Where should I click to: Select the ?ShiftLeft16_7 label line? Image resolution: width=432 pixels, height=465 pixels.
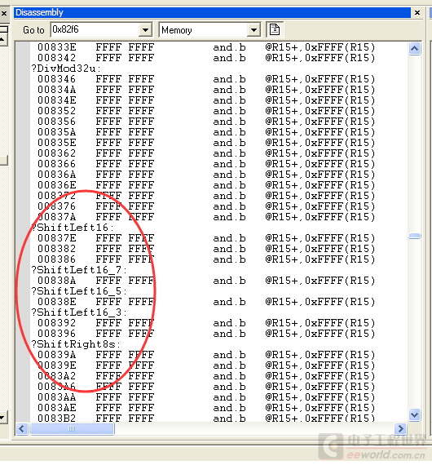click(x=79, y=270)
